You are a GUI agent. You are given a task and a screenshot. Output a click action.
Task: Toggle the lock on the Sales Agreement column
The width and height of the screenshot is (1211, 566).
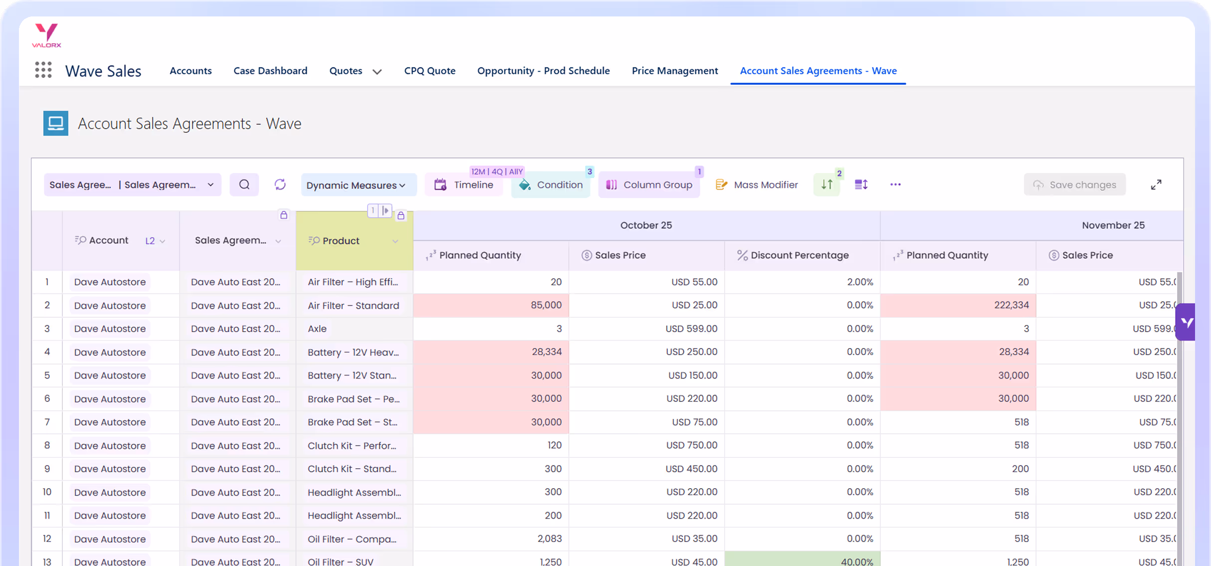click(284, 215)
